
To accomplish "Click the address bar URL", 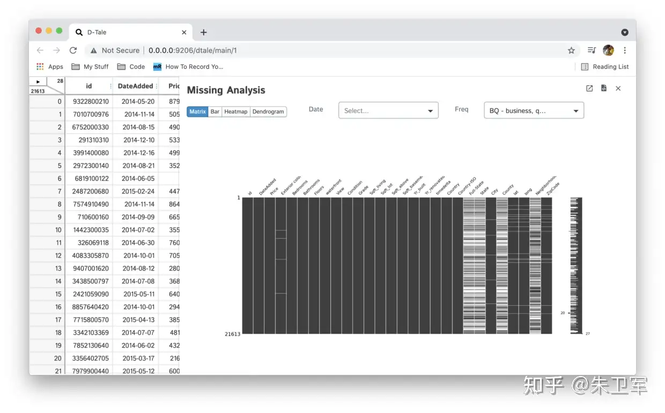I will [193, 50].
